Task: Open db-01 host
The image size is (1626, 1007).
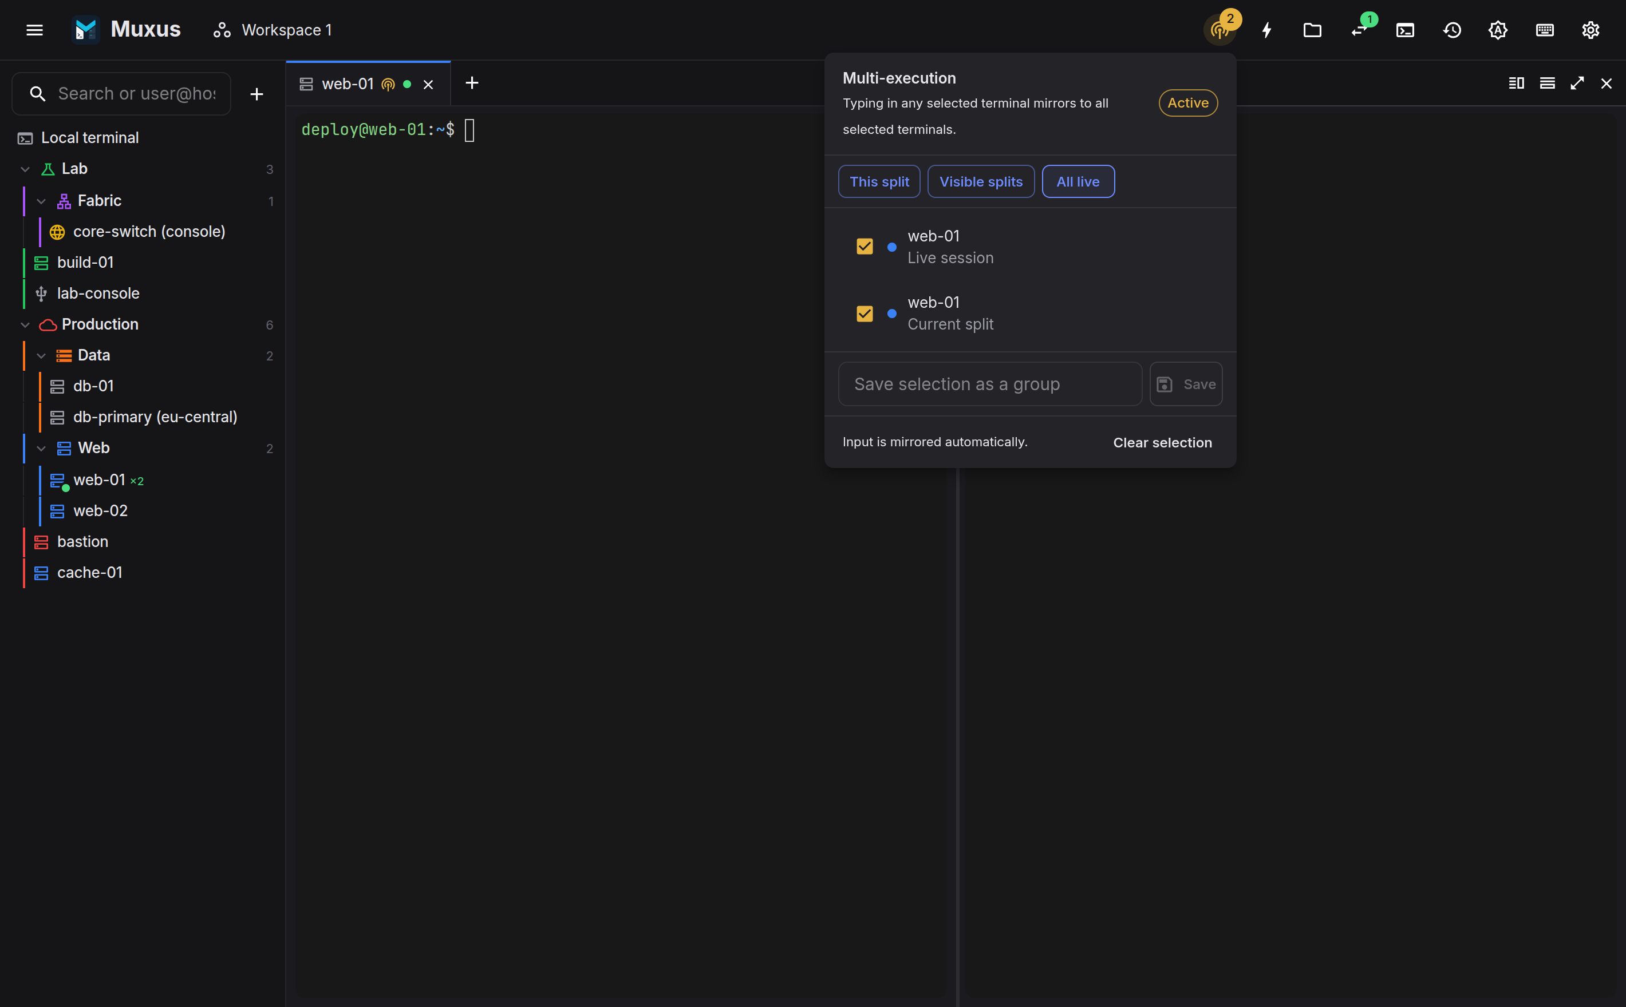Action: [x=93, y=386]
